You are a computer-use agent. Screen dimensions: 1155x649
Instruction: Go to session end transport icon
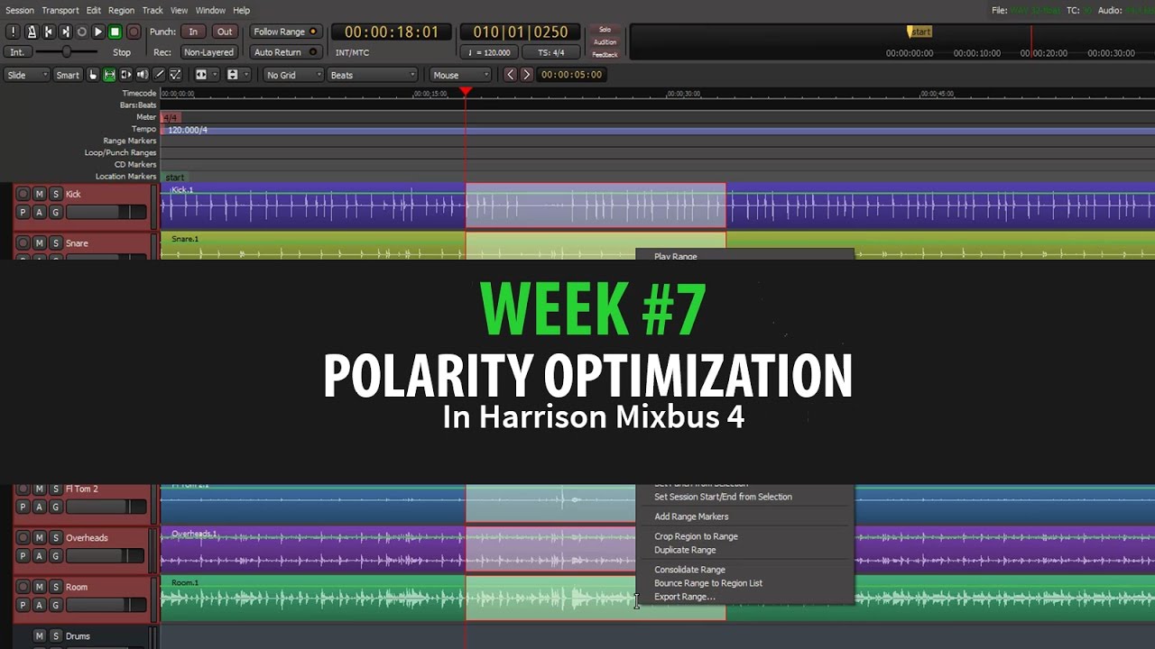pos(65,32)
